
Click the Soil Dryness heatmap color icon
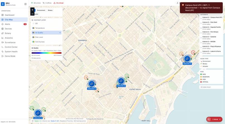pyautogui.click(x=33, y=42)
